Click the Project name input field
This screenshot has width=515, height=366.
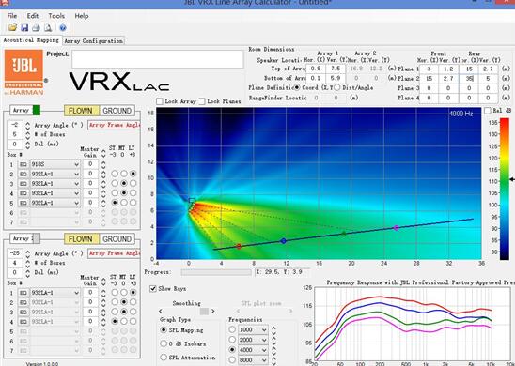pyautogui.click(x=158, y=59)
